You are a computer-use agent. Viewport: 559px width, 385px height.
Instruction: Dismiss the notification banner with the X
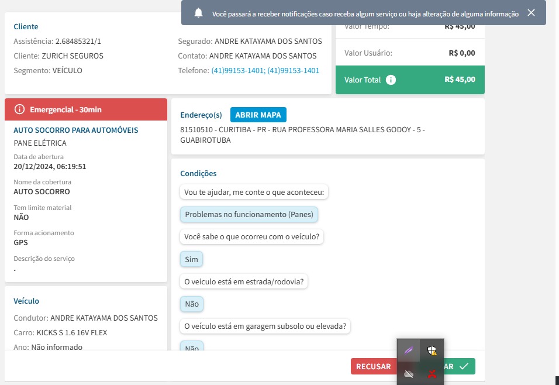pos(531,13)
